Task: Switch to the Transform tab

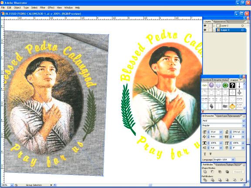Action: (x=221, y=164)
